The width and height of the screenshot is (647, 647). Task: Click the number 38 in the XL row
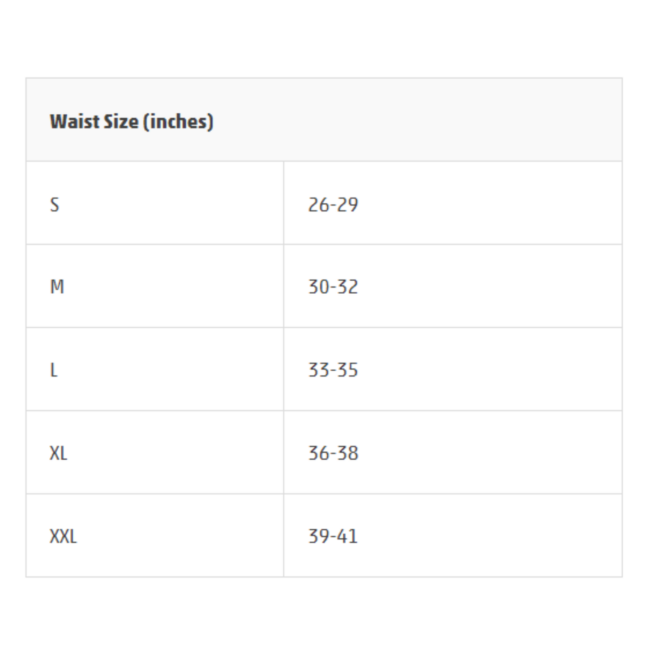click(347, 453)
